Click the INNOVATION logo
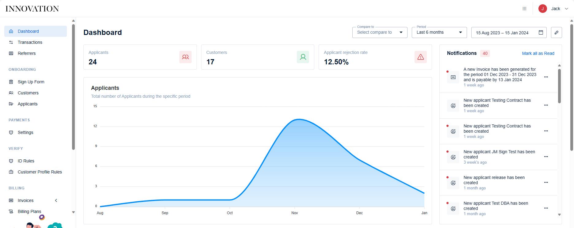The height and width of the screenshot is (228, 574). point(32,9)
